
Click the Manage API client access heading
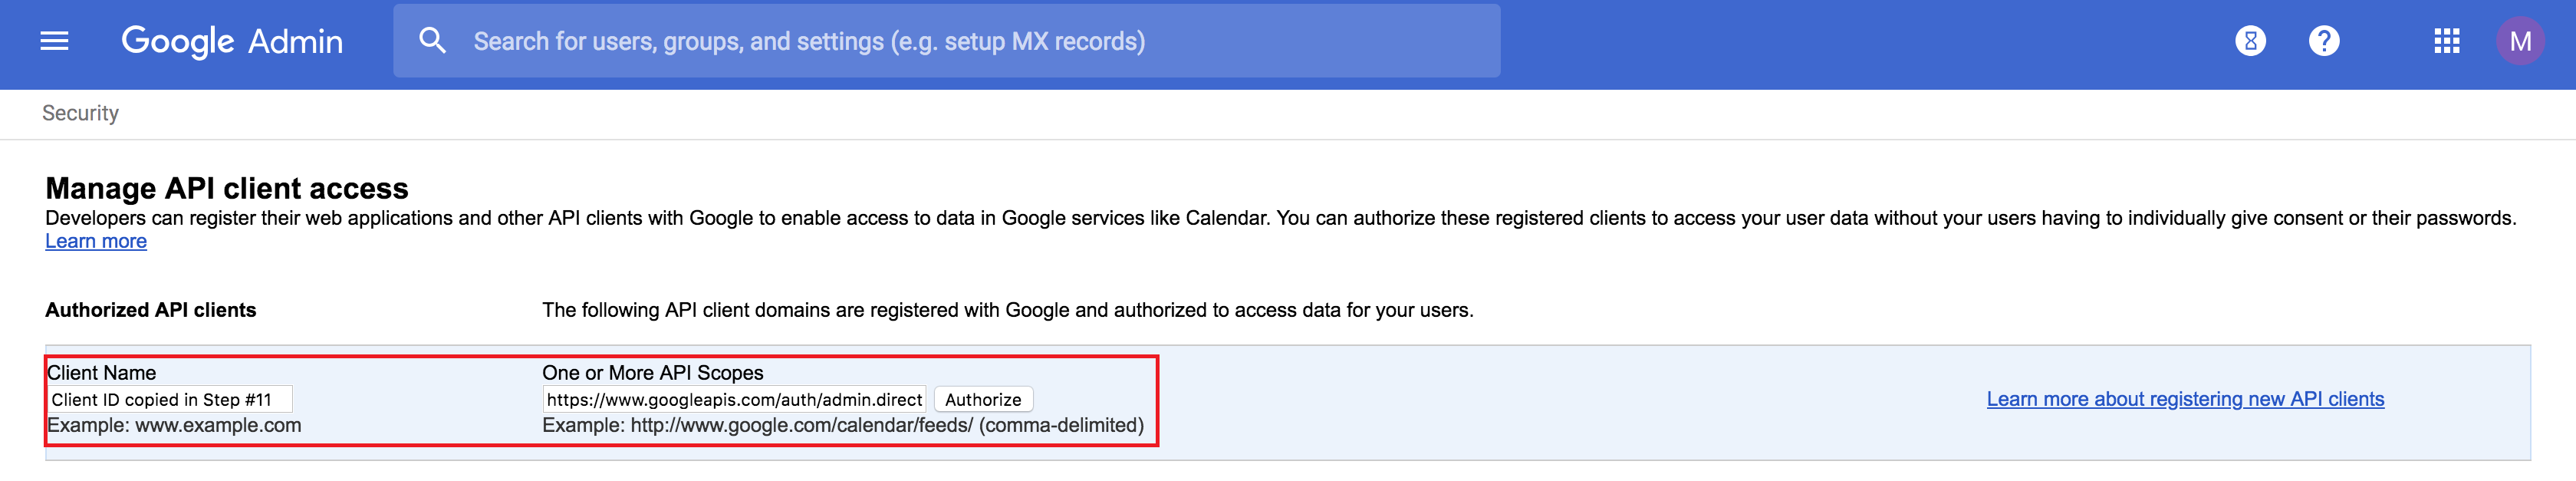(227, 188)
